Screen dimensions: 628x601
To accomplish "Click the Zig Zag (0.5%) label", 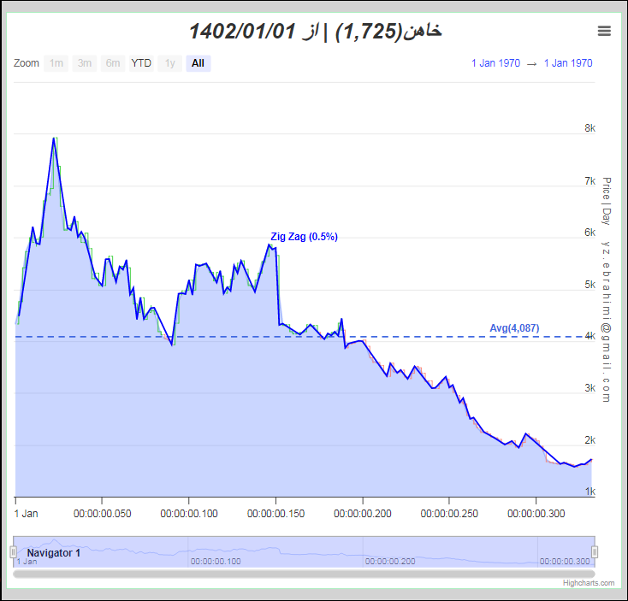I will 304,237.
